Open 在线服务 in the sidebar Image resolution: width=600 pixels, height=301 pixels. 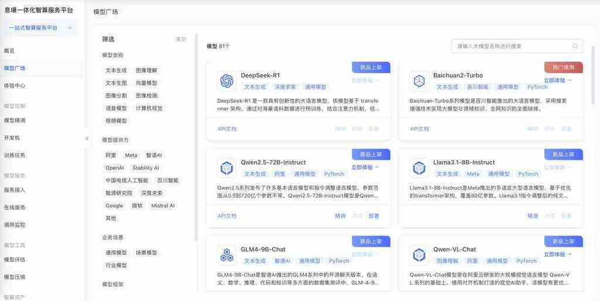(x=15, y=207)
